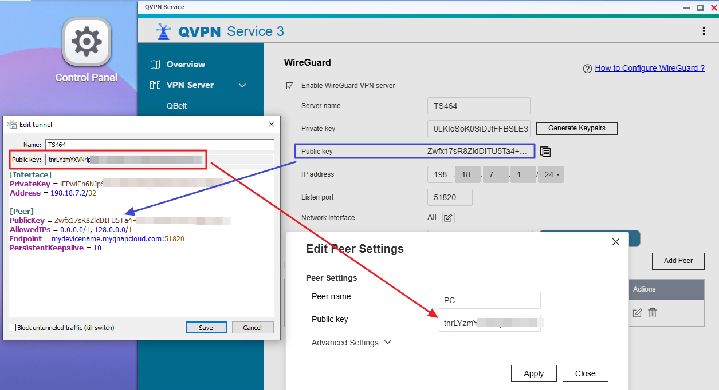Collapse the VPN Server menu chevron
The image size is (719, 390).
[x=242, y=85]
